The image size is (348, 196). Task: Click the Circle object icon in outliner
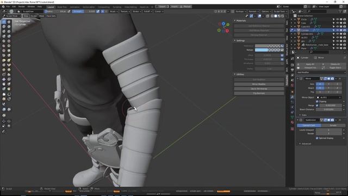pyautogui.click(x=299, y=20)
